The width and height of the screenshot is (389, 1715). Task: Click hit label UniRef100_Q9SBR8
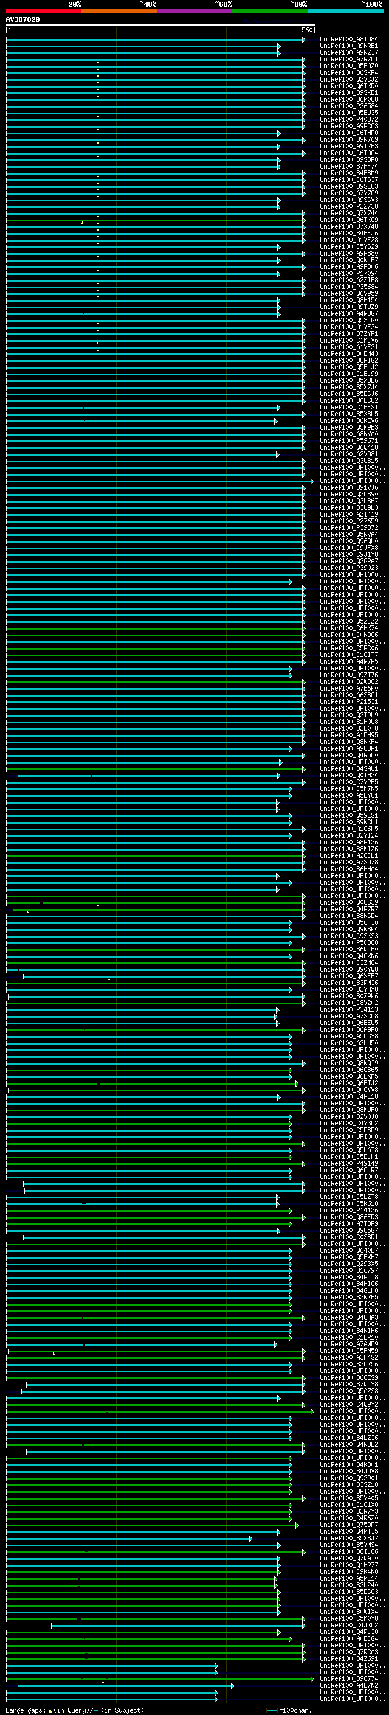349,160
